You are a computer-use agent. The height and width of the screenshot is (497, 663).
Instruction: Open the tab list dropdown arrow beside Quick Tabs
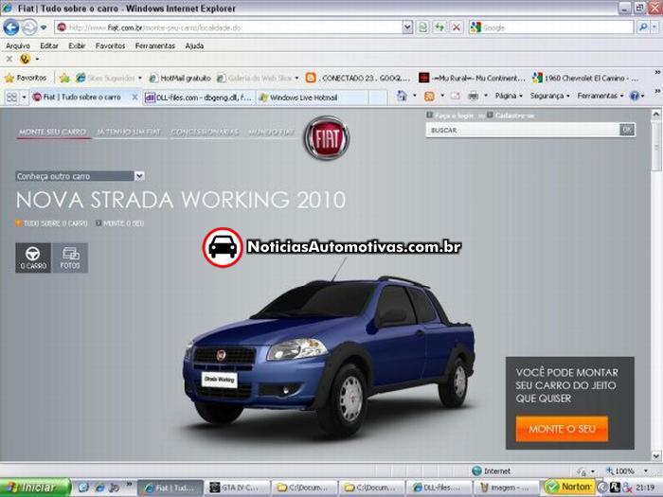tap(24, 98)
